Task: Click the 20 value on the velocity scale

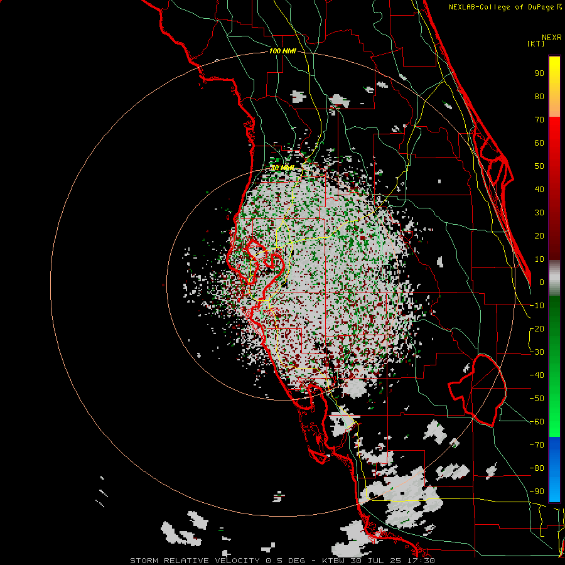Action: point(539,236)
